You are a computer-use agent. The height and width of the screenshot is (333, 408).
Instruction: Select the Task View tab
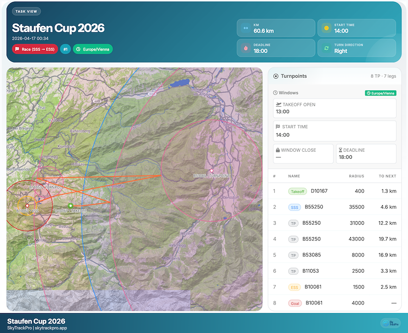pos(26,11)
